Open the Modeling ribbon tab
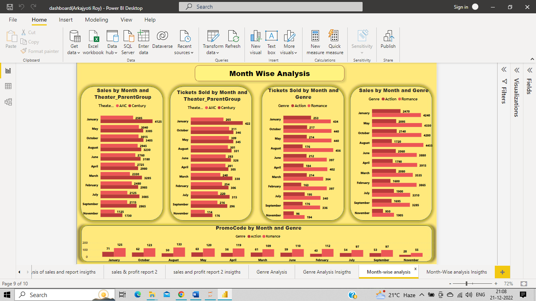536x301 pixels. pos(97,20)
